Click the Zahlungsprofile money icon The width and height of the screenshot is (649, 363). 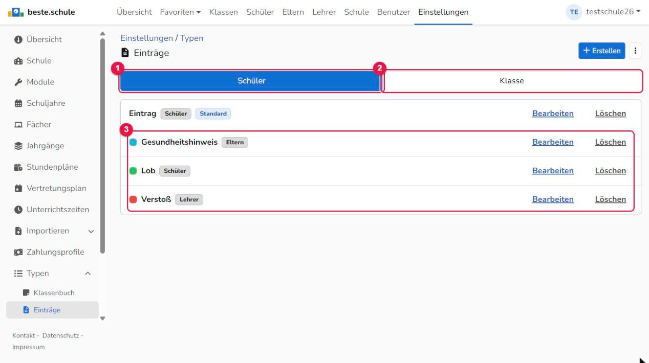point(17,252)
